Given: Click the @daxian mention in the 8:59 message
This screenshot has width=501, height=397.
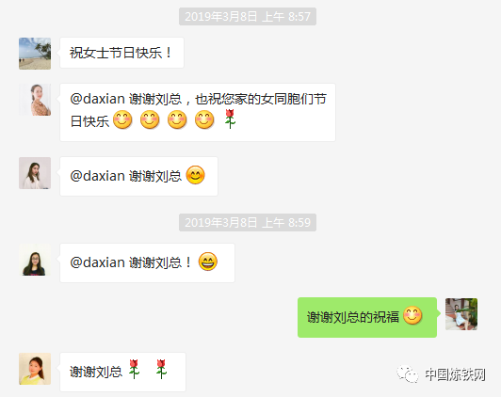Looking at the screenshot, I should [x=97, y=262].
